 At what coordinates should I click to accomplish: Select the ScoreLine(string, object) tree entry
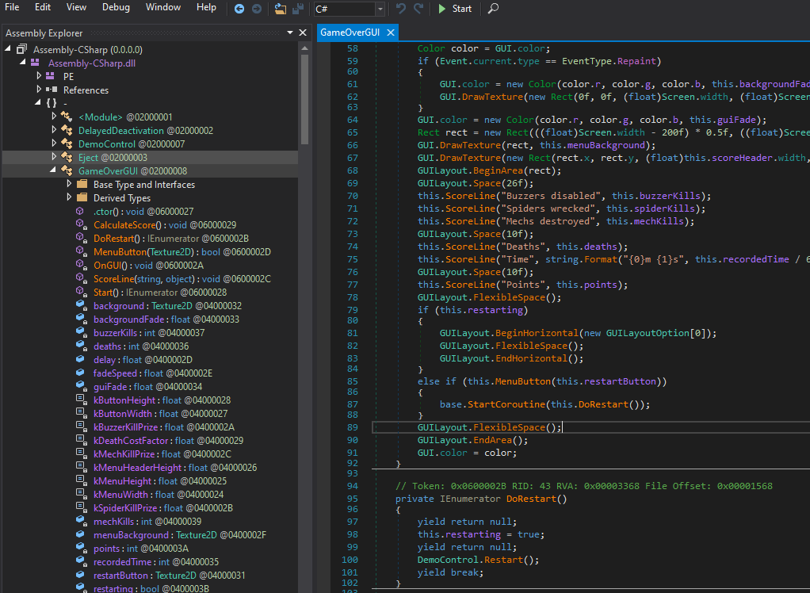pyautogui.click(x=181, y=278)
